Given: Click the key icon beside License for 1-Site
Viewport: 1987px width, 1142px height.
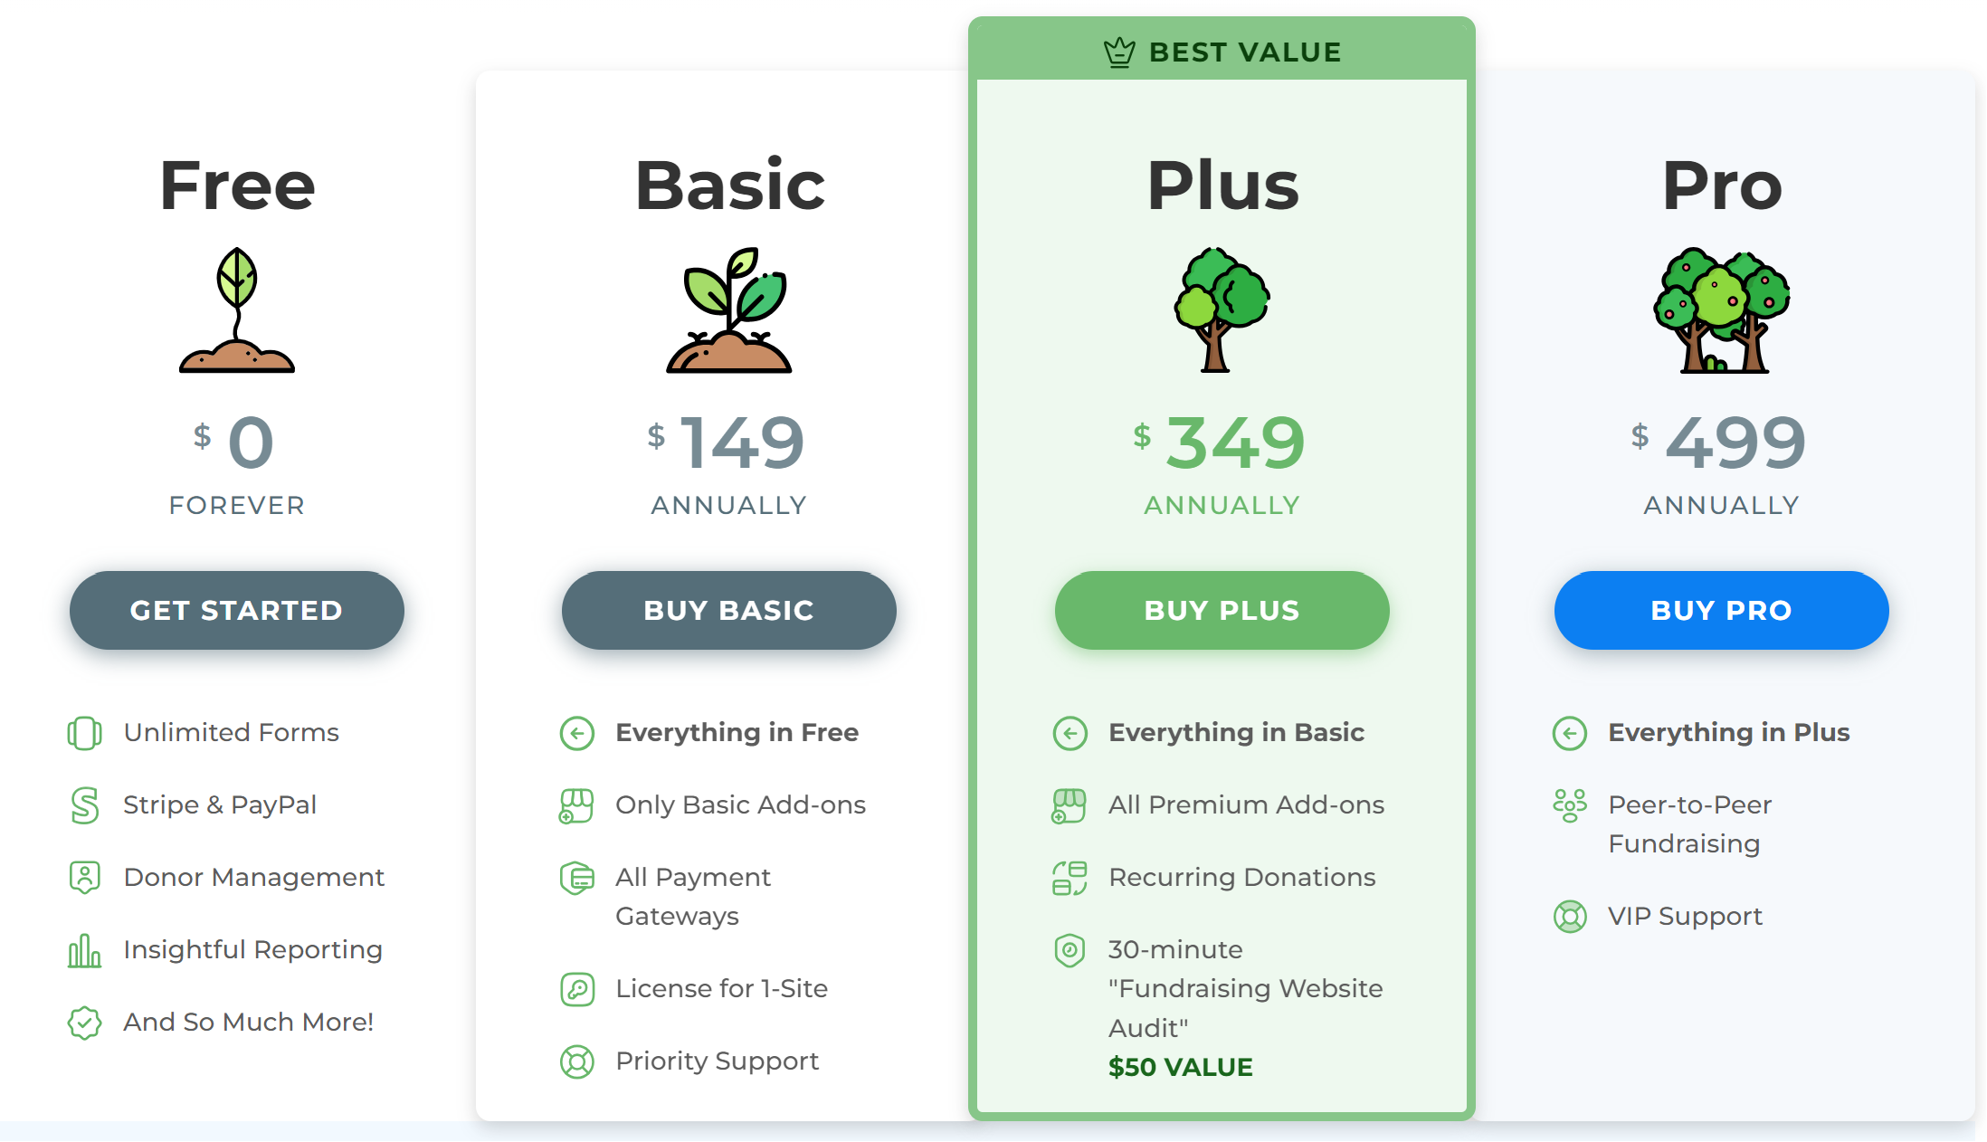Looking at the screenshot, I should pyautogui.click(x=577, y=989).
